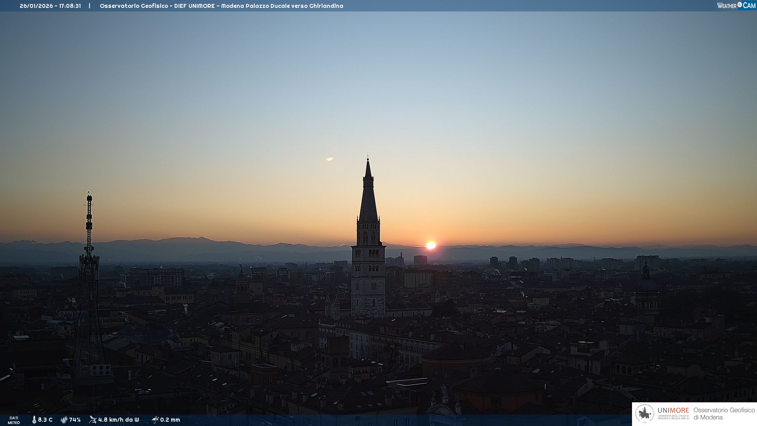
Task: Click the UNIMORE horseman seal logo
Action: (645, 414)
